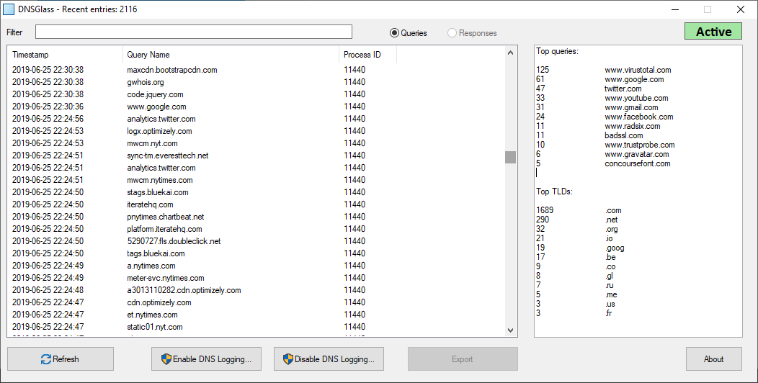
Task: Click the Top queries heading
Action: coord(557,51)
